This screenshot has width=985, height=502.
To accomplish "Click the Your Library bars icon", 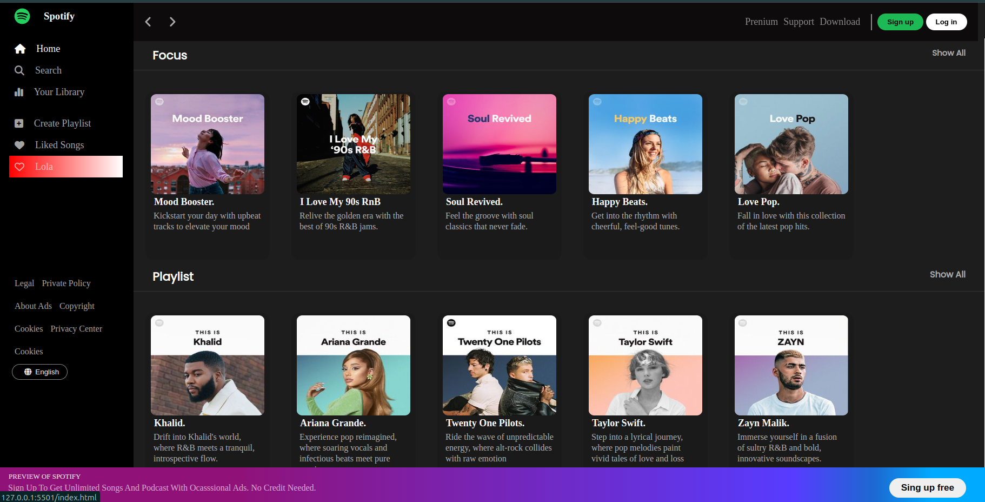I will [x=19, y=92].
